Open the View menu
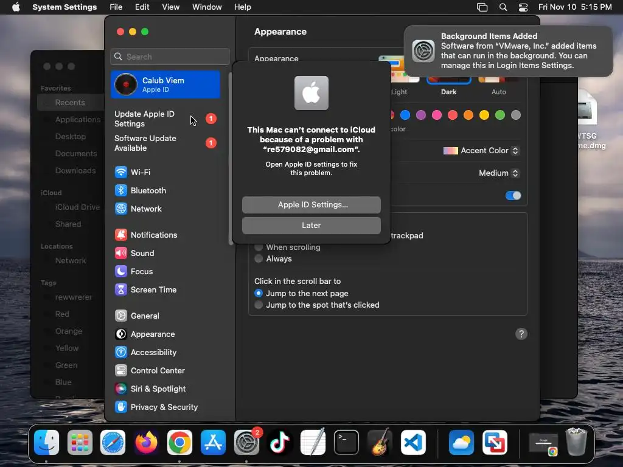 coord(170,7)
